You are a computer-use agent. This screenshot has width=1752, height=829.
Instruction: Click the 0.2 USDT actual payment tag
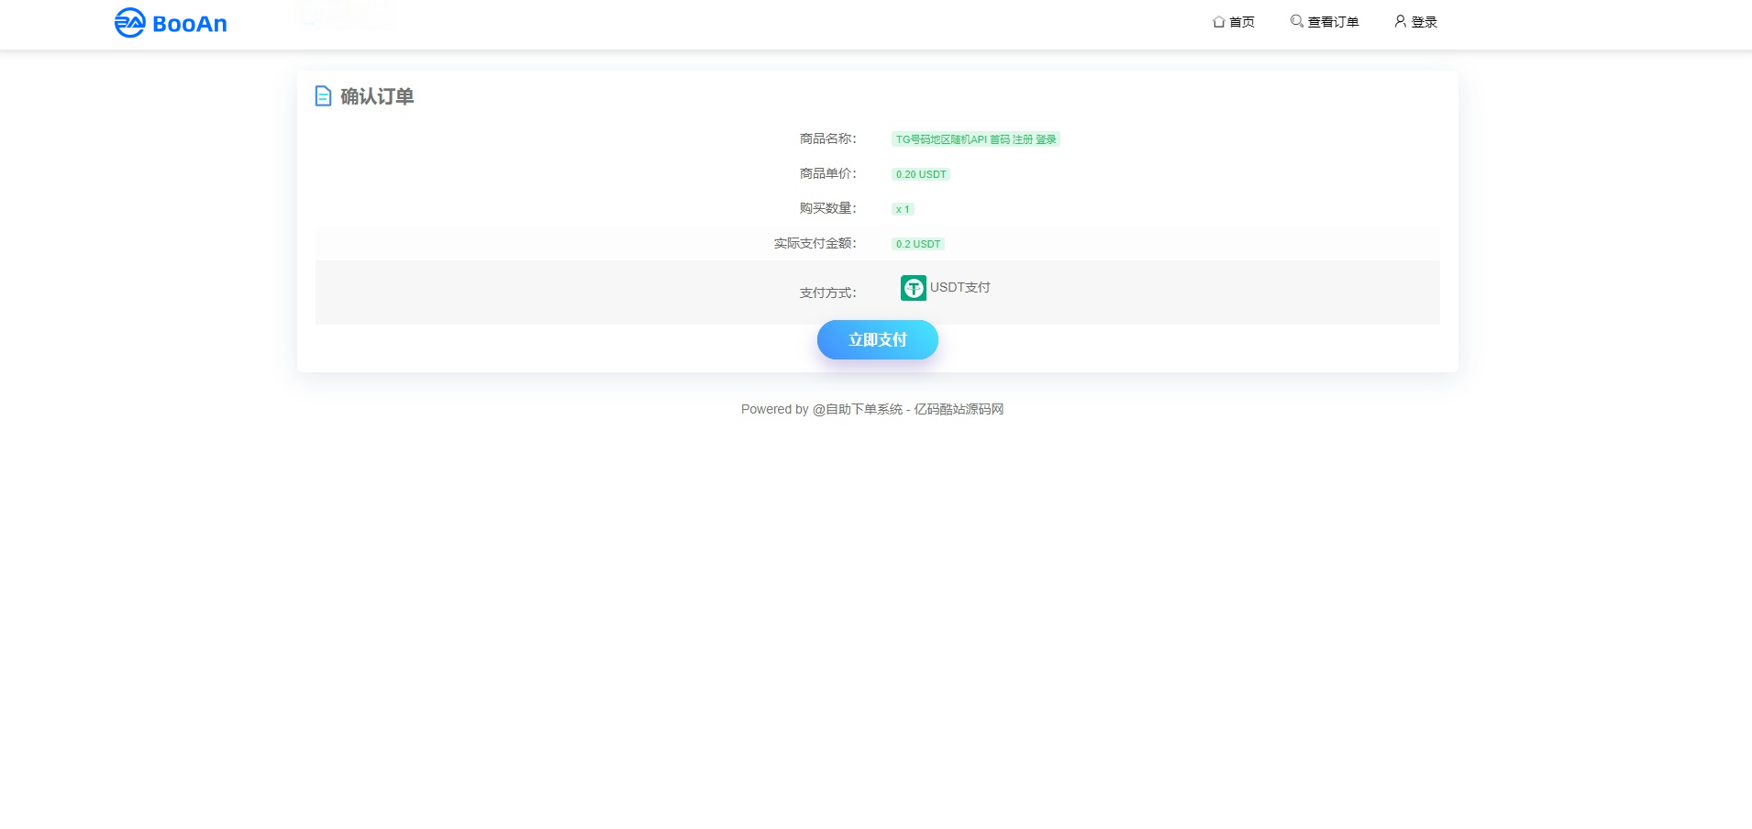click(x=917, y=244)
